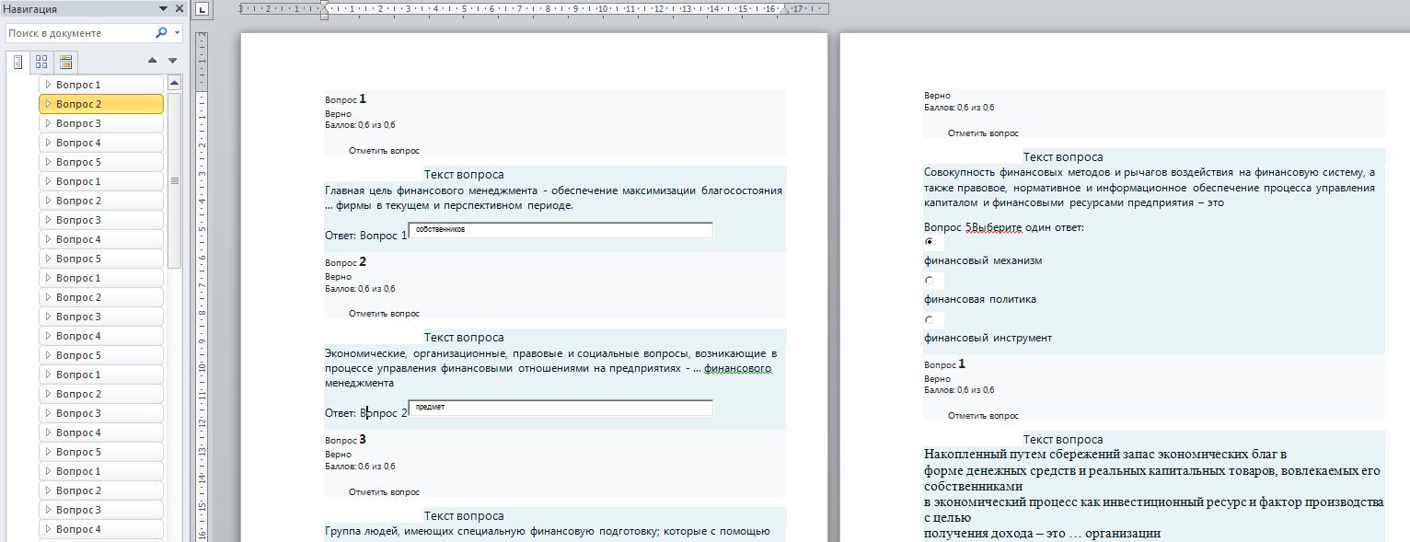Click the text 'Ответ: Вопрос 1'

click(x=365, y=236)
